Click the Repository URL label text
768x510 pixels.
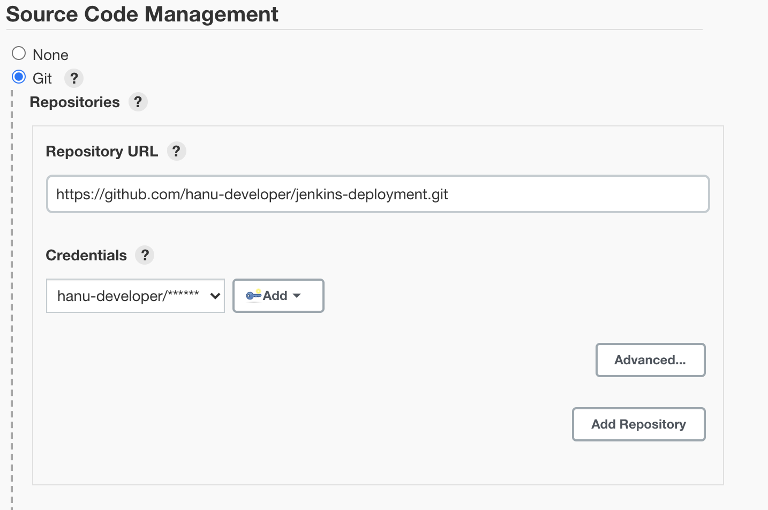[102, 151]
